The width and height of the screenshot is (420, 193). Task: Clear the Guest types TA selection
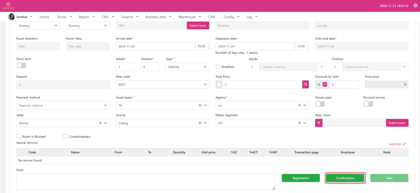(x=200, y=105)
